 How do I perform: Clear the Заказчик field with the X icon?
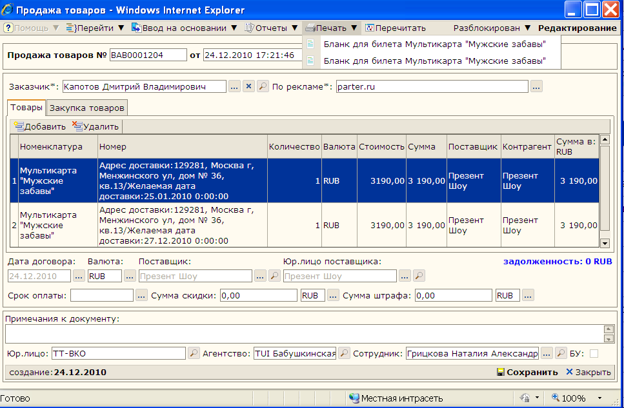pyautogui.click(x=248, y=86)
